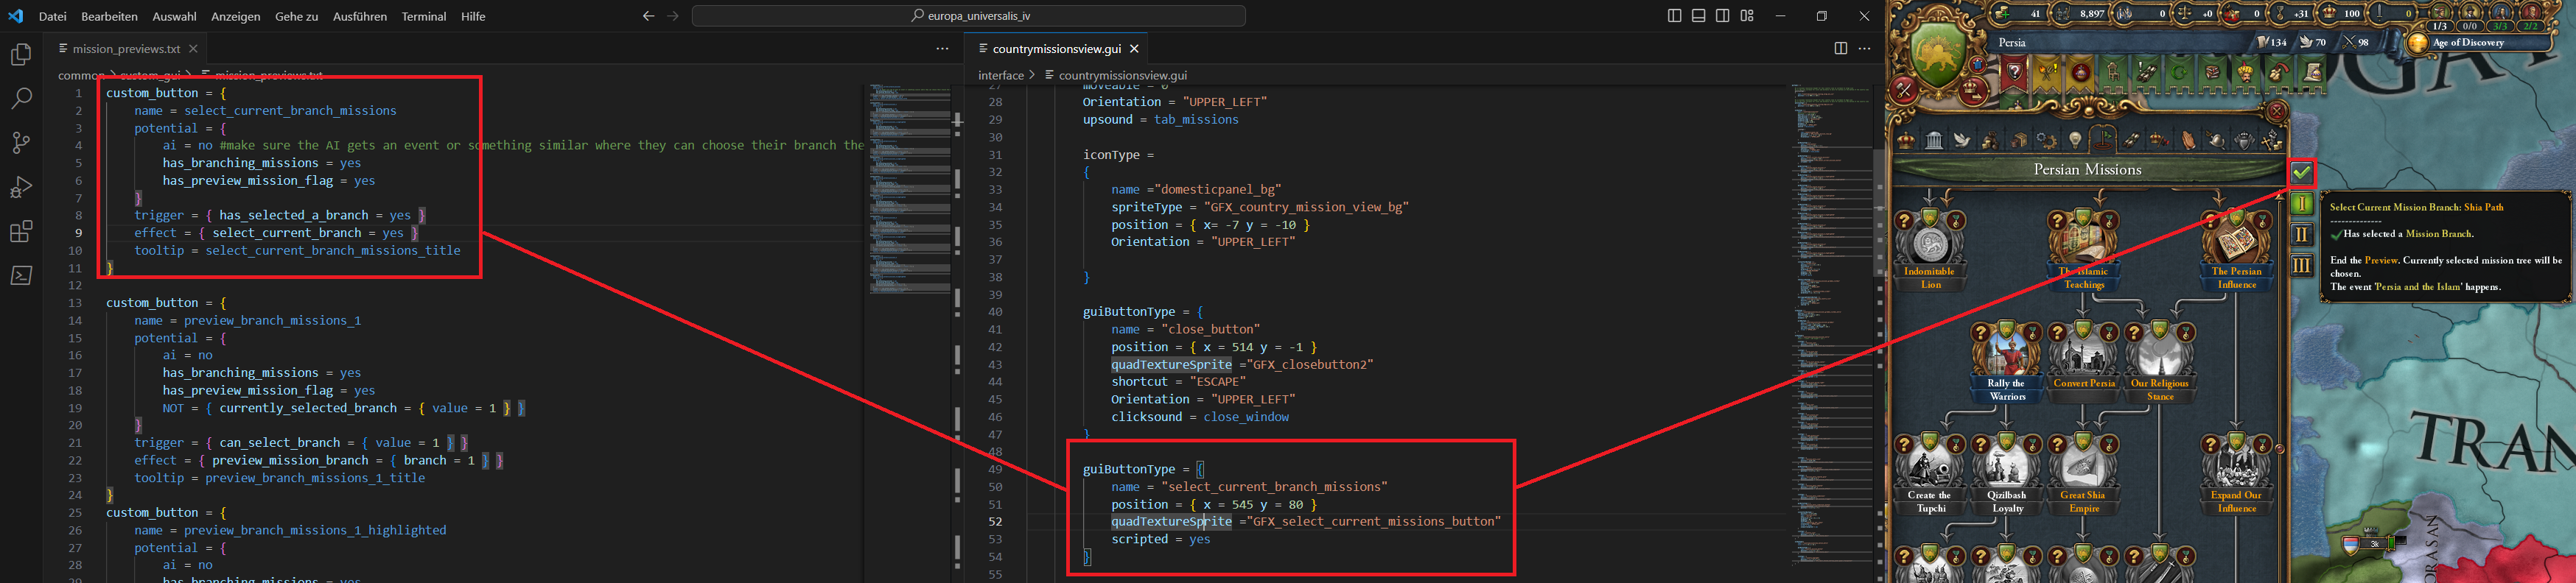Click 'preview_branch_missions_1_highlighted' in the code
Screen dimensions: 2576x583
click(315, 530)
